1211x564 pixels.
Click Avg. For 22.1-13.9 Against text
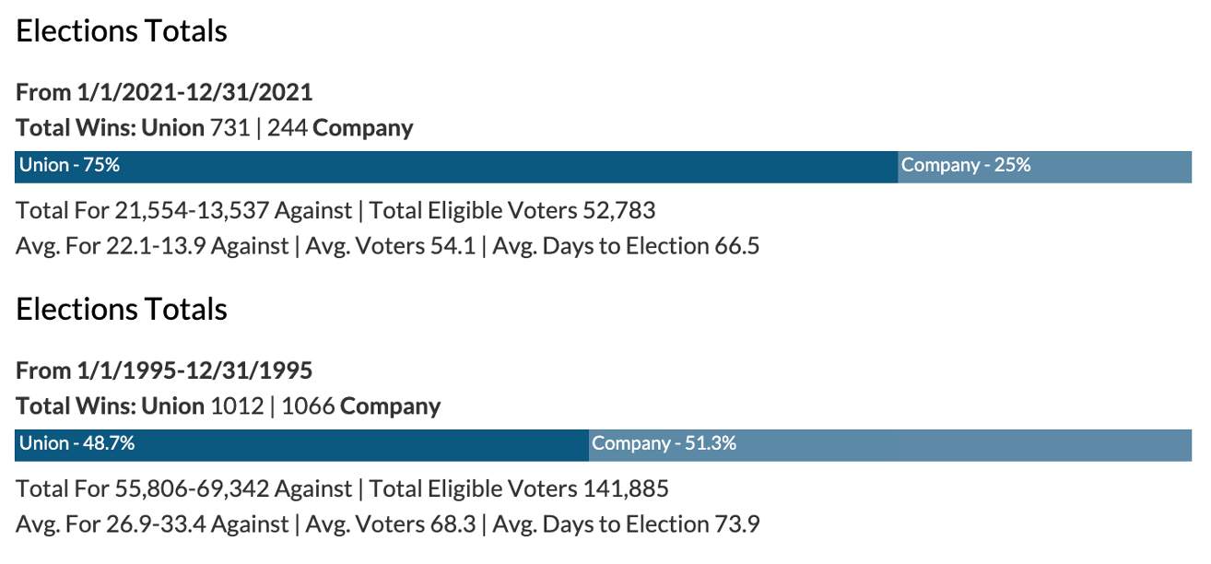[152, 246]
